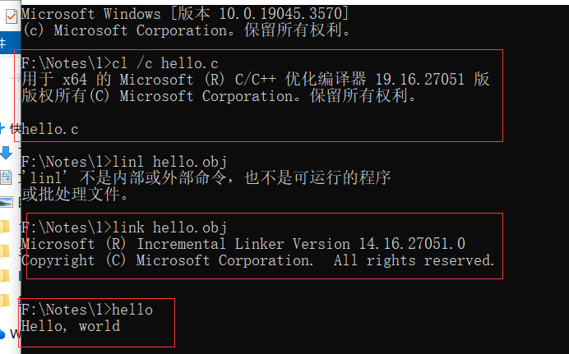Click the blue icon beside the W label
This screenshot has width=569, height=354.
coord(2,333)
